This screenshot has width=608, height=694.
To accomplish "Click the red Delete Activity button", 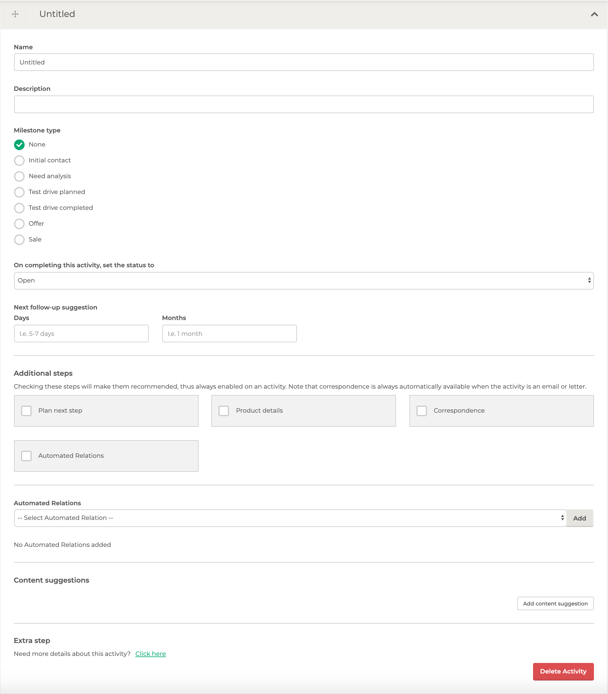I will 563,671.
